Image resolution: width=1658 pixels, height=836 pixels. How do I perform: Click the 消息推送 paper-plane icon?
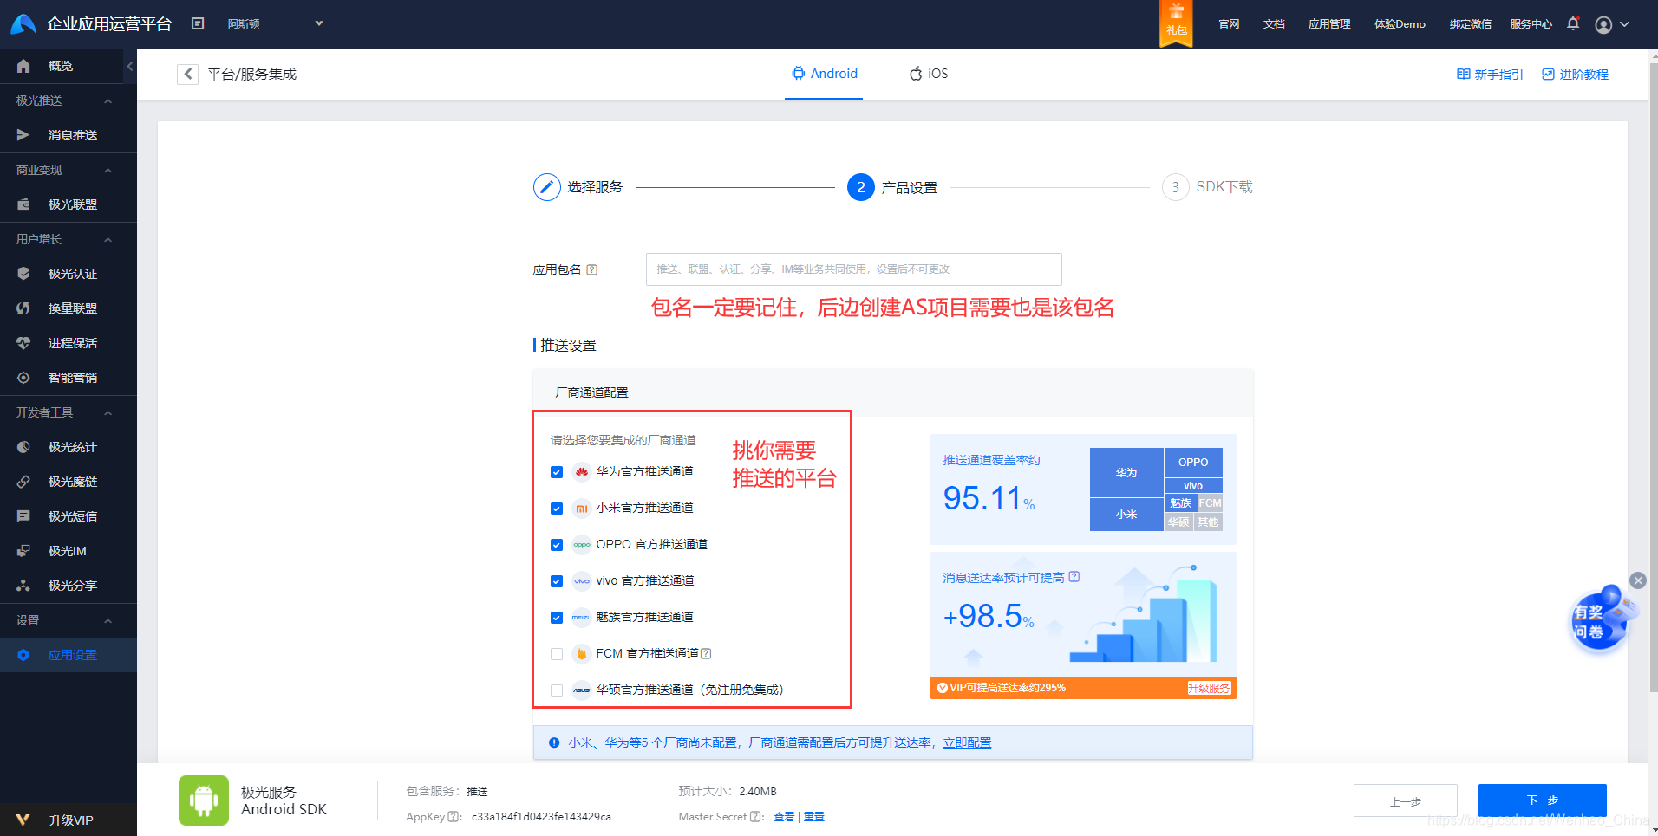click(x=23, y=135)
